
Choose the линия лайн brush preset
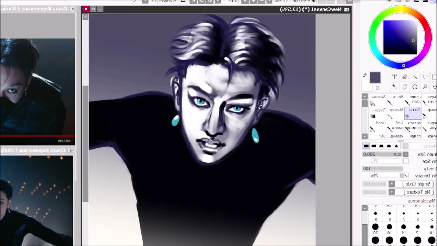point(412,100)
